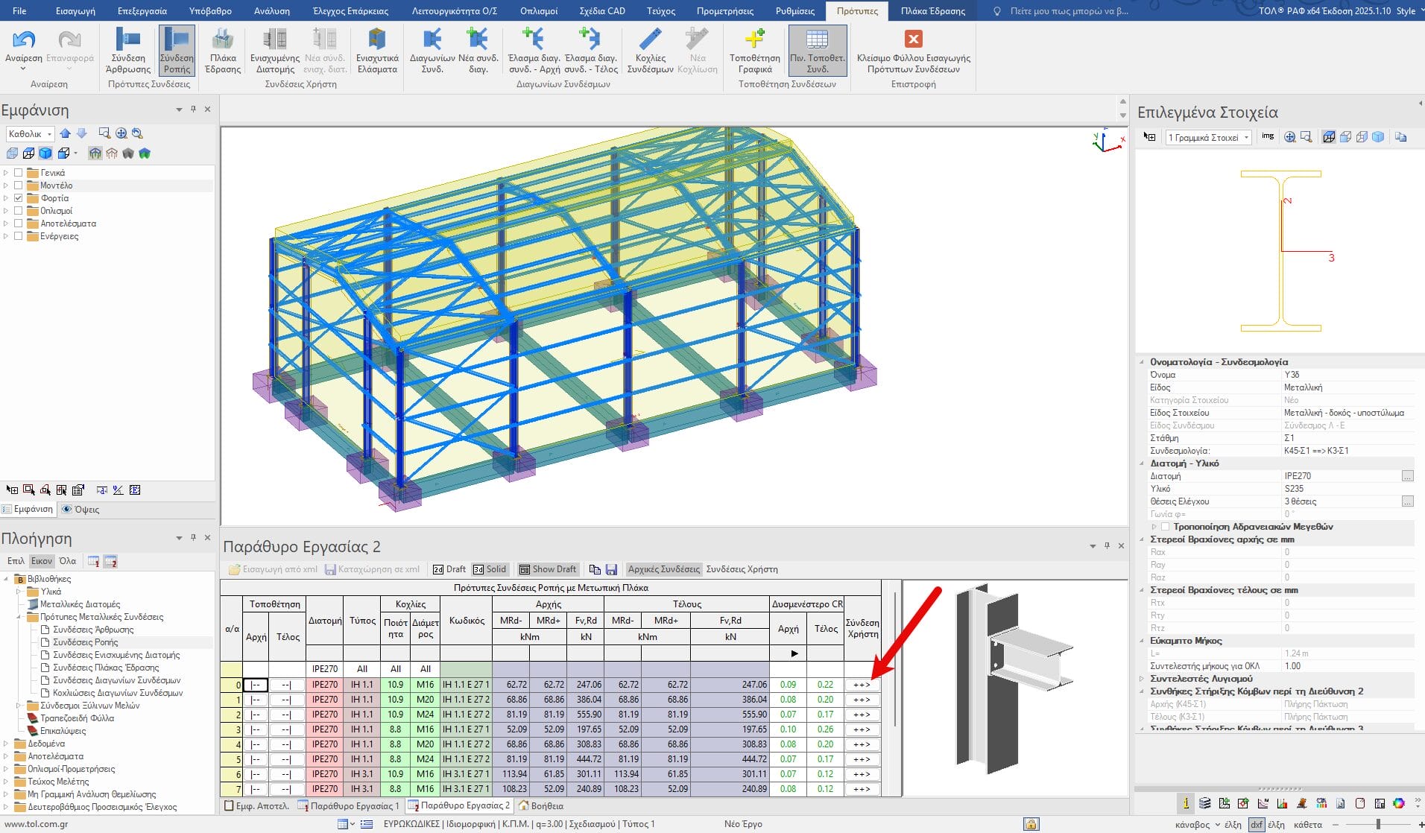
Task: Open Κοχλίες Συνδέσμων tool
Action: (650, 42)
